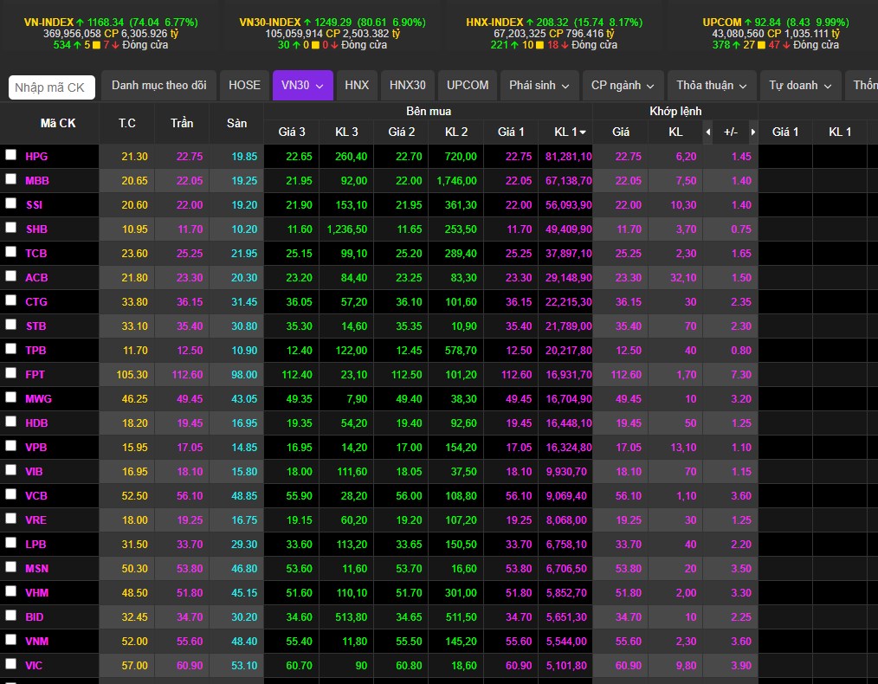Image resolution: width=878 pixels, height=684 pixels.
Task: Toggle the TCB checkbox
Action: [10, 252]
